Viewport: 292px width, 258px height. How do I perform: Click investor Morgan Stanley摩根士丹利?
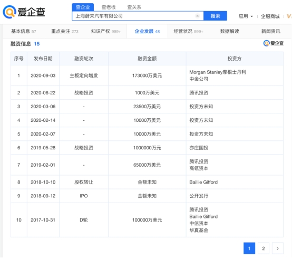coord(218,72)
